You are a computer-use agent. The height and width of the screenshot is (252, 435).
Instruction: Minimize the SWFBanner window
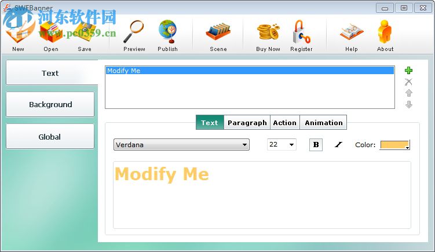[385, 8]
